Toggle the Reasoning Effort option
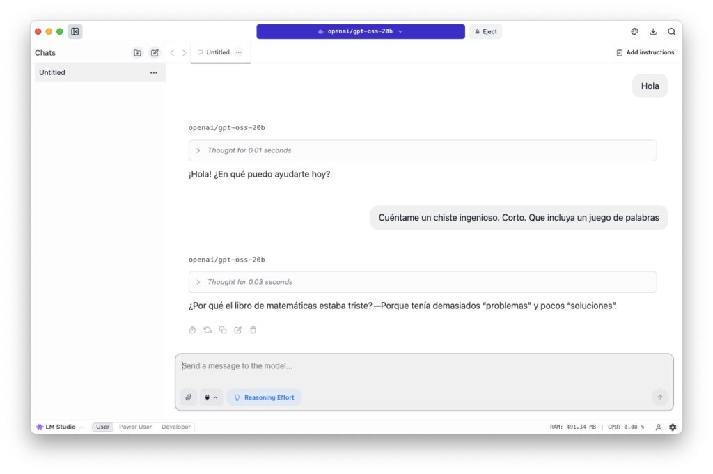Screen dimensions: 713x474 264,397
